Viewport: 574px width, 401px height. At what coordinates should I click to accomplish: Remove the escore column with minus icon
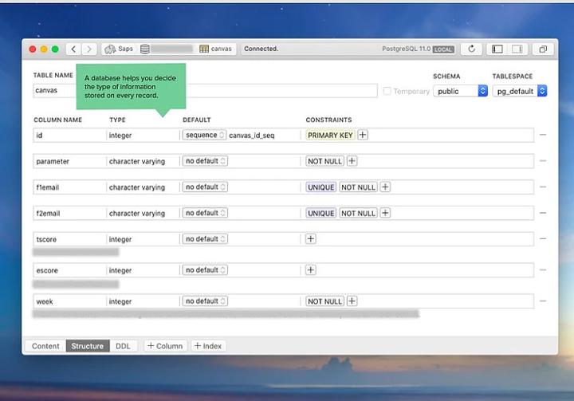(x=543, y=270)
